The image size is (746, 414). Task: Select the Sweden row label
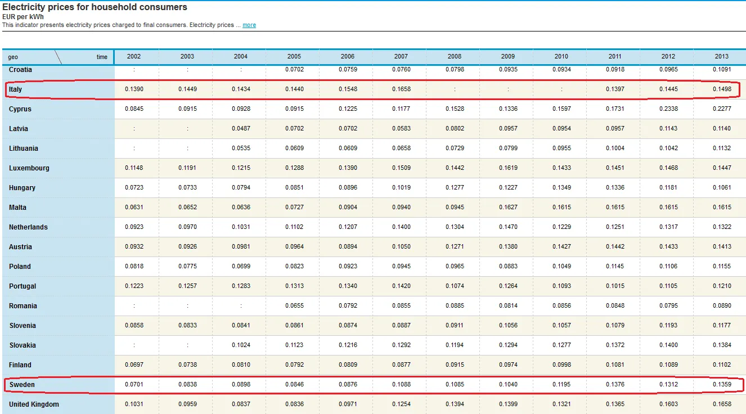click(22, 385)
